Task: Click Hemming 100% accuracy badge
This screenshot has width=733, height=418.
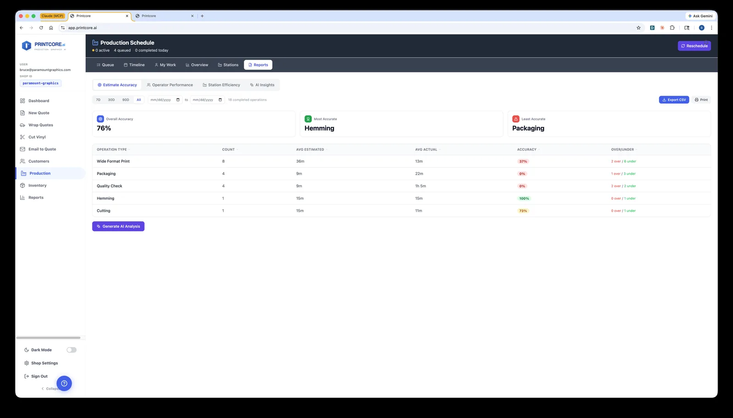Action: 524,198
